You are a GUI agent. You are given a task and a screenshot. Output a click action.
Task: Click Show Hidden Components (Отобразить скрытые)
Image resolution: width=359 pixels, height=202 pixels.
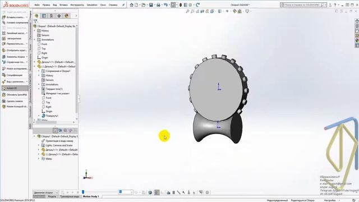[15, 50]
